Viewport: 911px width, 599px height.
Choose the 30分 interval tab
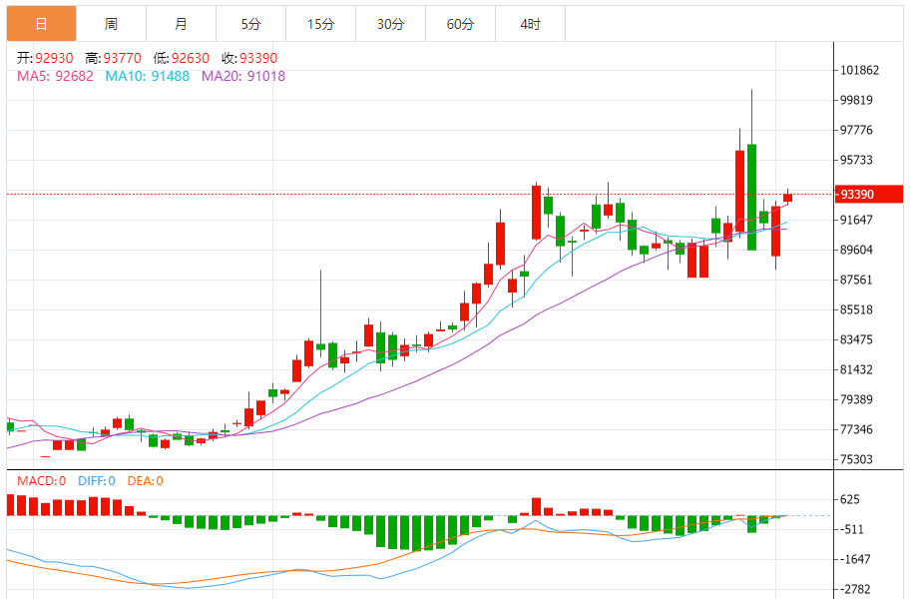point(390,24)
